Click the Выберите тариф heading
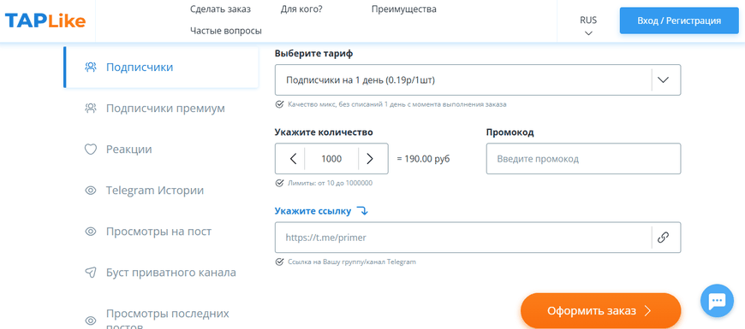 (314, 54)
